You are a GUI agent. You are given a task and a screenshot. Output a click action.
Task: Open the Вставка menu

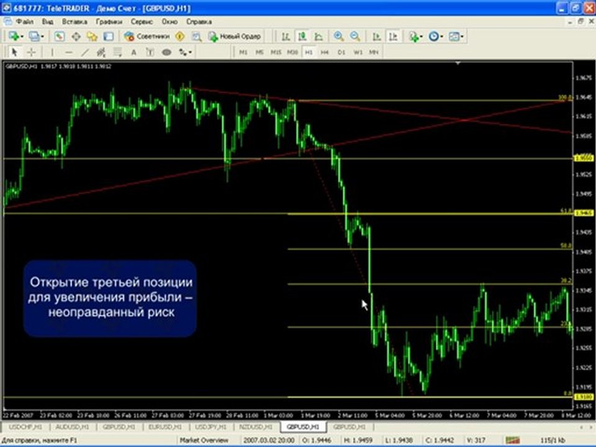pos(74,22)
